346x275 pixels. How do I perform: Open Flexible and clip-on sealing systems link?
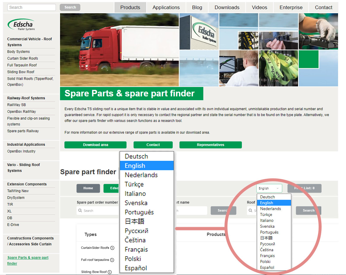click(x=29, y=121)
